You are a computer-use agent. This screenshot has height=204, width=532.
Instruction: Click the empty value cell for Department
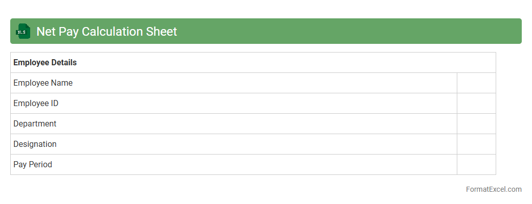pyautogui.click(x=476, y=124)
